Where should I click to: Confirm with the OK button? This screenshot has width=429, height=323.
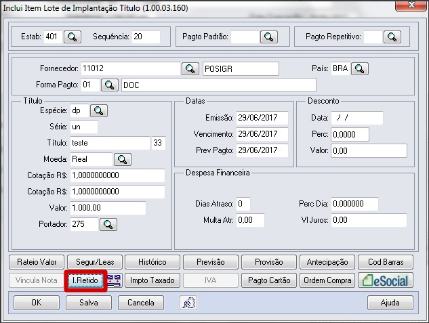coord(37,303)
